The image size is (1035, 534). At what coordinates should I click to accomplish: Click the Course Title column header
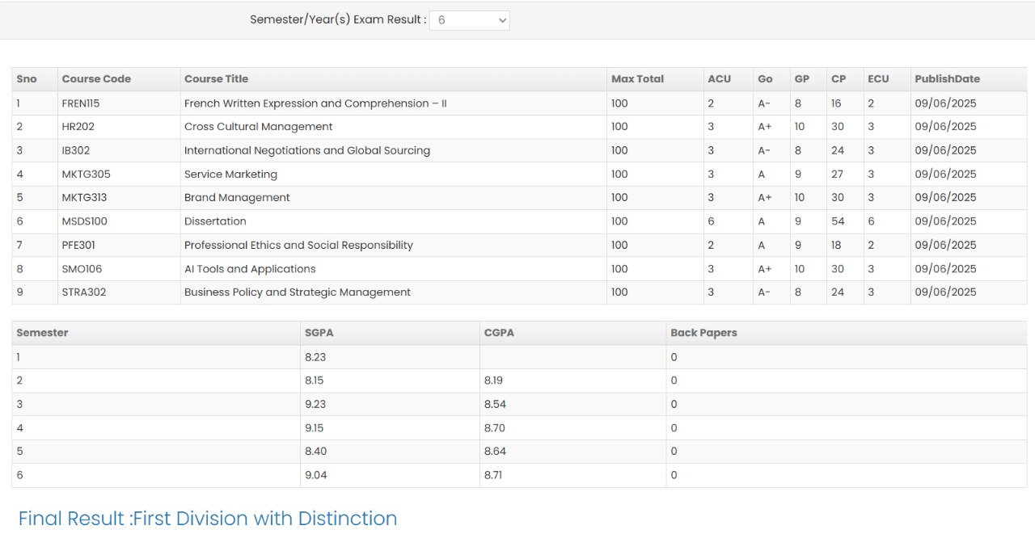pyautogui.click(x=216, y=79)
